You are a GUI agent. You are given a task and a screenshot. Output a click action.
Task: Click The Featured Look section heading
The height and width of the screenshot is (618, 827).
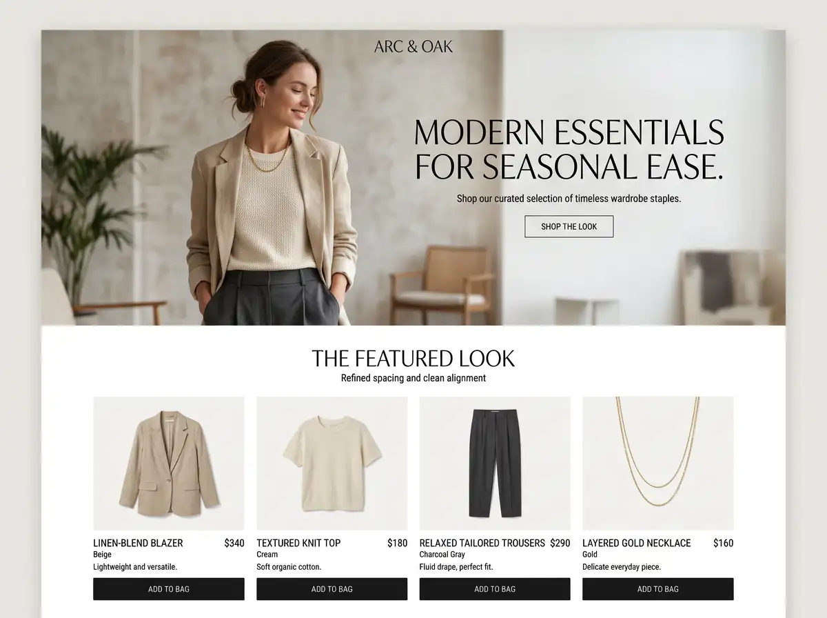click(413, 359)
